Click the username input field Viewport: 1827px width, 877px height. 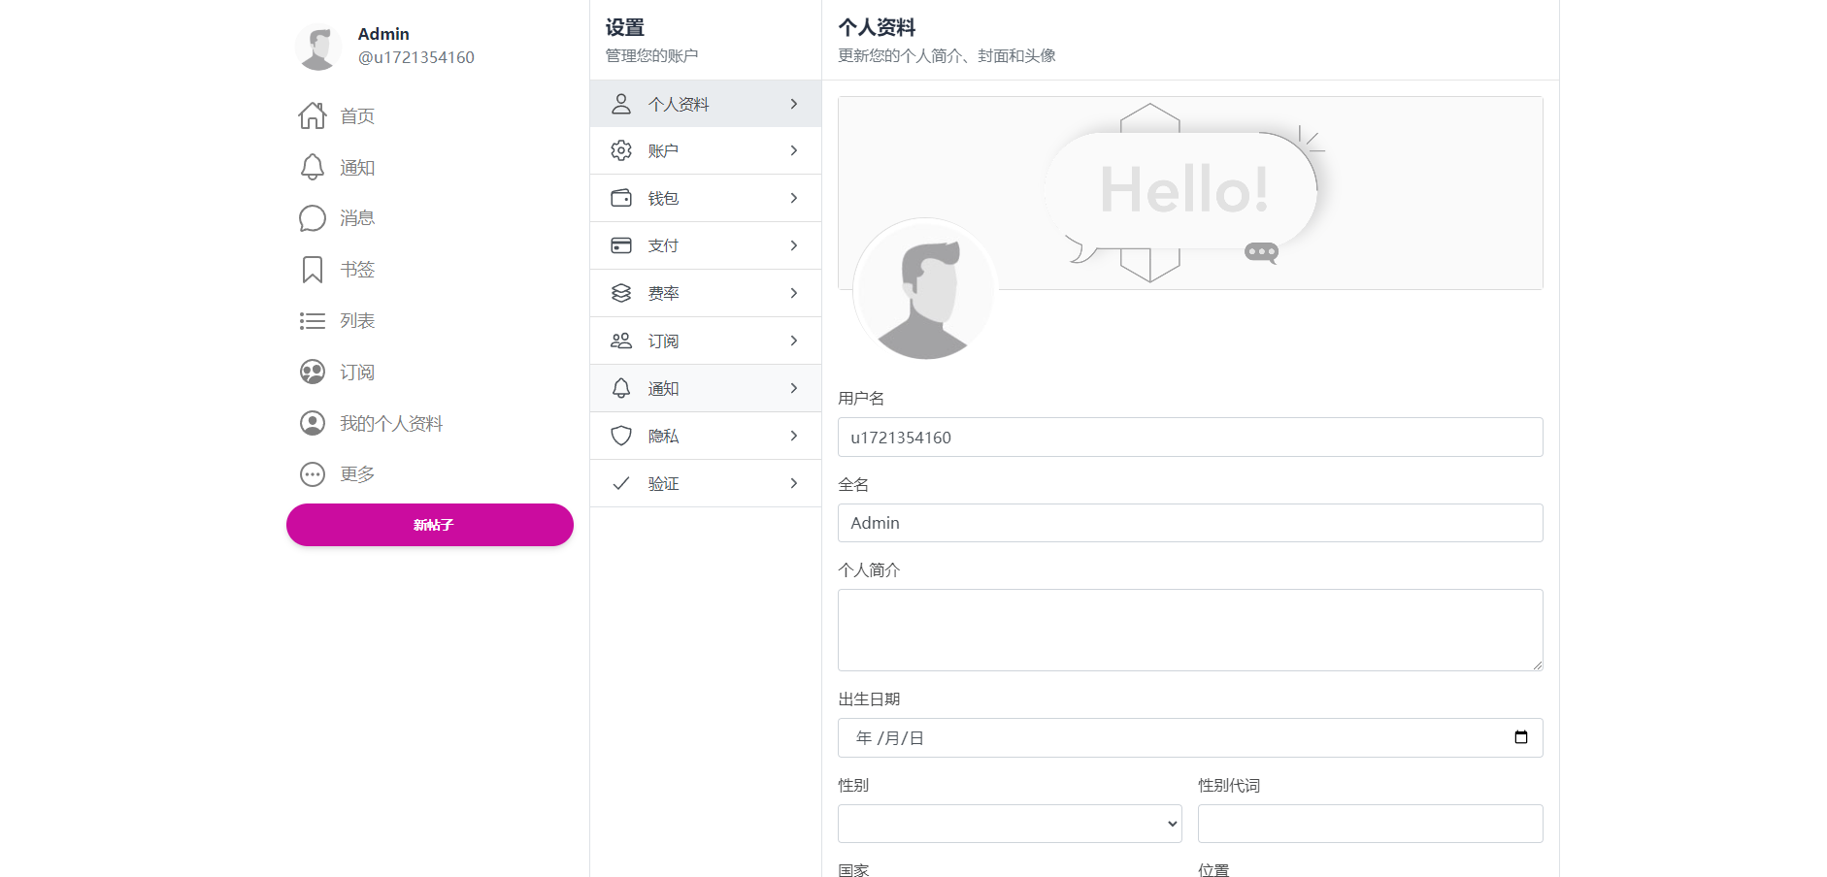[1190, 438]
